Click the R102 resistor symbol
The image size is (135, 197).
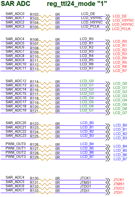pos(45,17)
